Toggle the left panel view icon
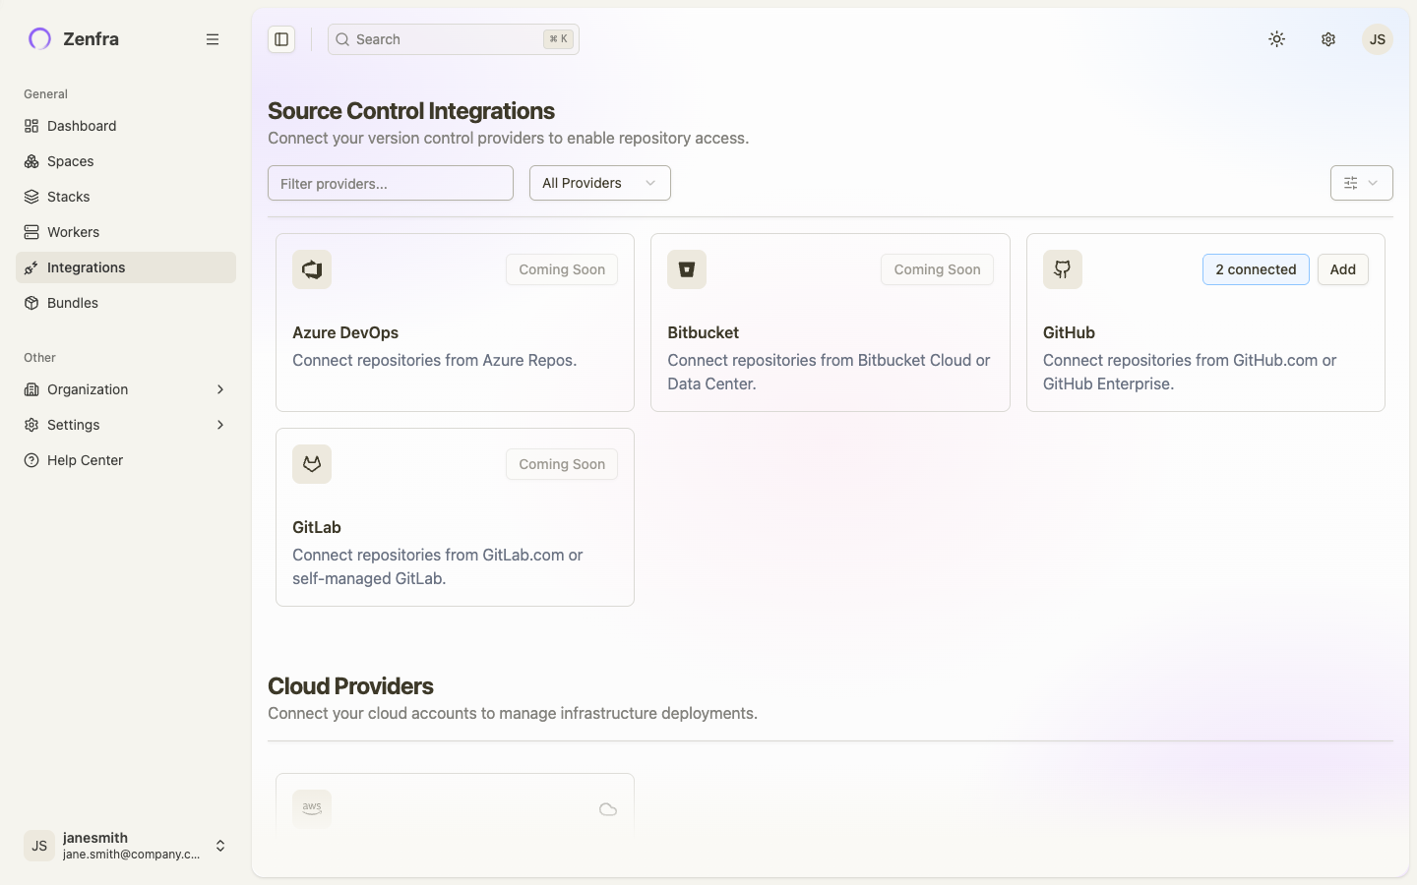Image resolution: width=1417 pixels, height=885 pixels. click(x=281, y=38)
